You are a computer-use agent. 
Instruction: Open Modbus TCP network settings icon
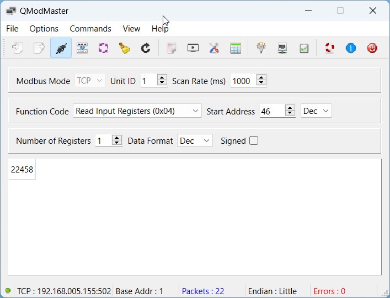point(282,48)
